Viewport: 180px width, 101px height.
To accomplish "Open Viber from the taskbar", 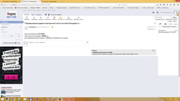I will click(x=48, y=99).
